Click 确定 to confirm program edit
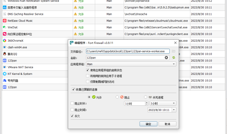 [x=148, y=124]
